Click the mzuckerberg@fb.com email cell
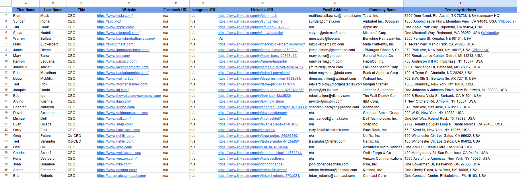521x180 pixels. point(335,44)
